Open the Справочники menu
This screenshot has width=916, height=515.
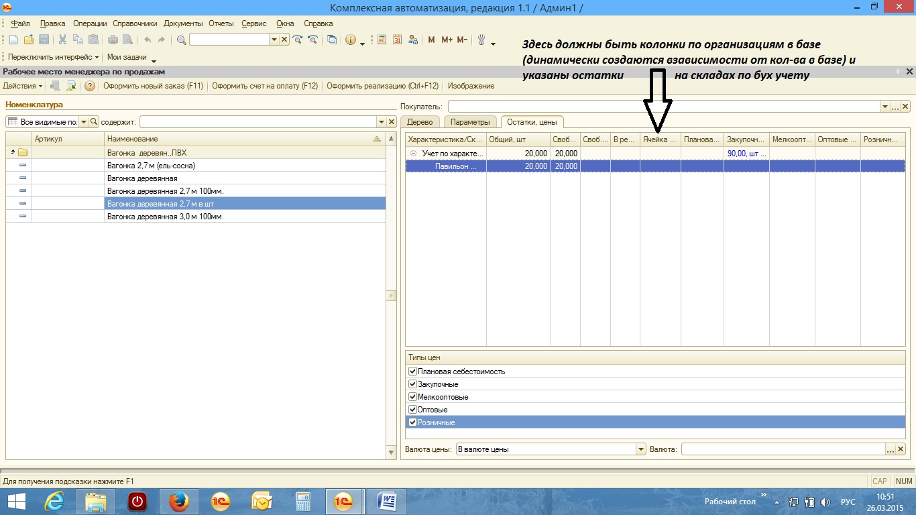pos(135,23)
